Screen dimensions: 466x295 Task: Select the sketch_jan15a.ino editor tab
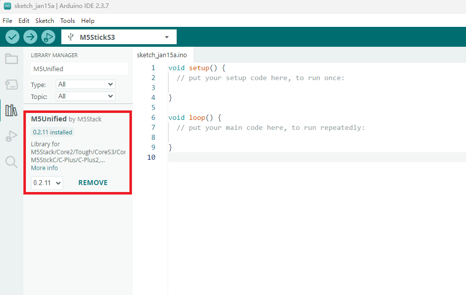pos(162,55)
